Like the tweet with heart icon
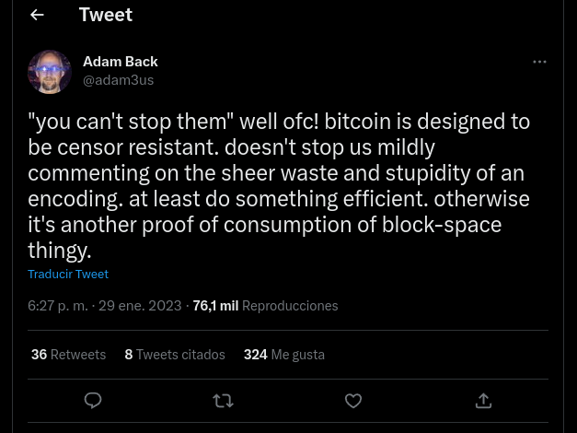The image size is (577, 433). pos(353,401)
